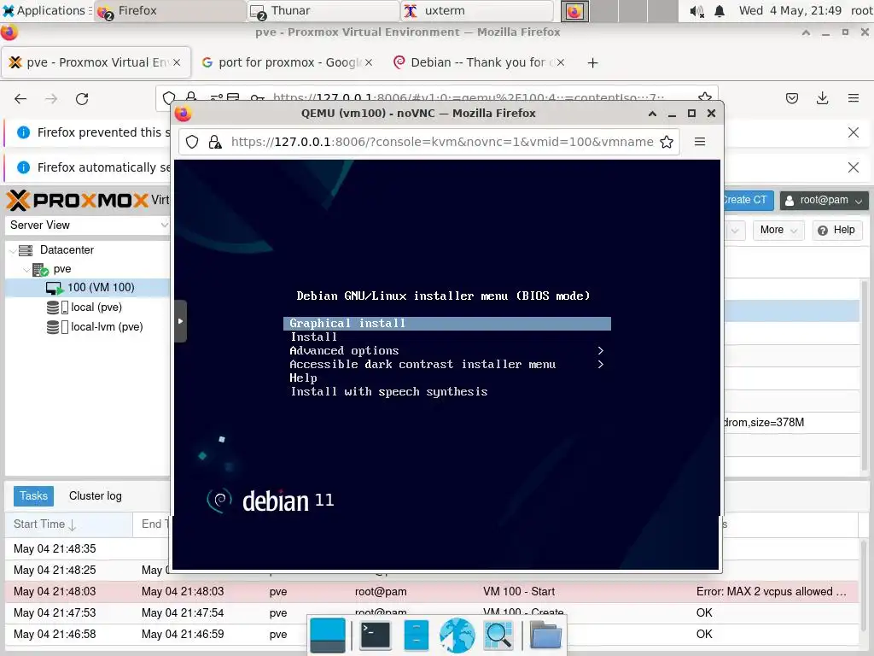Open the noVNC window hamburger menu
This screenshot has height=656, width=874.
700,142
